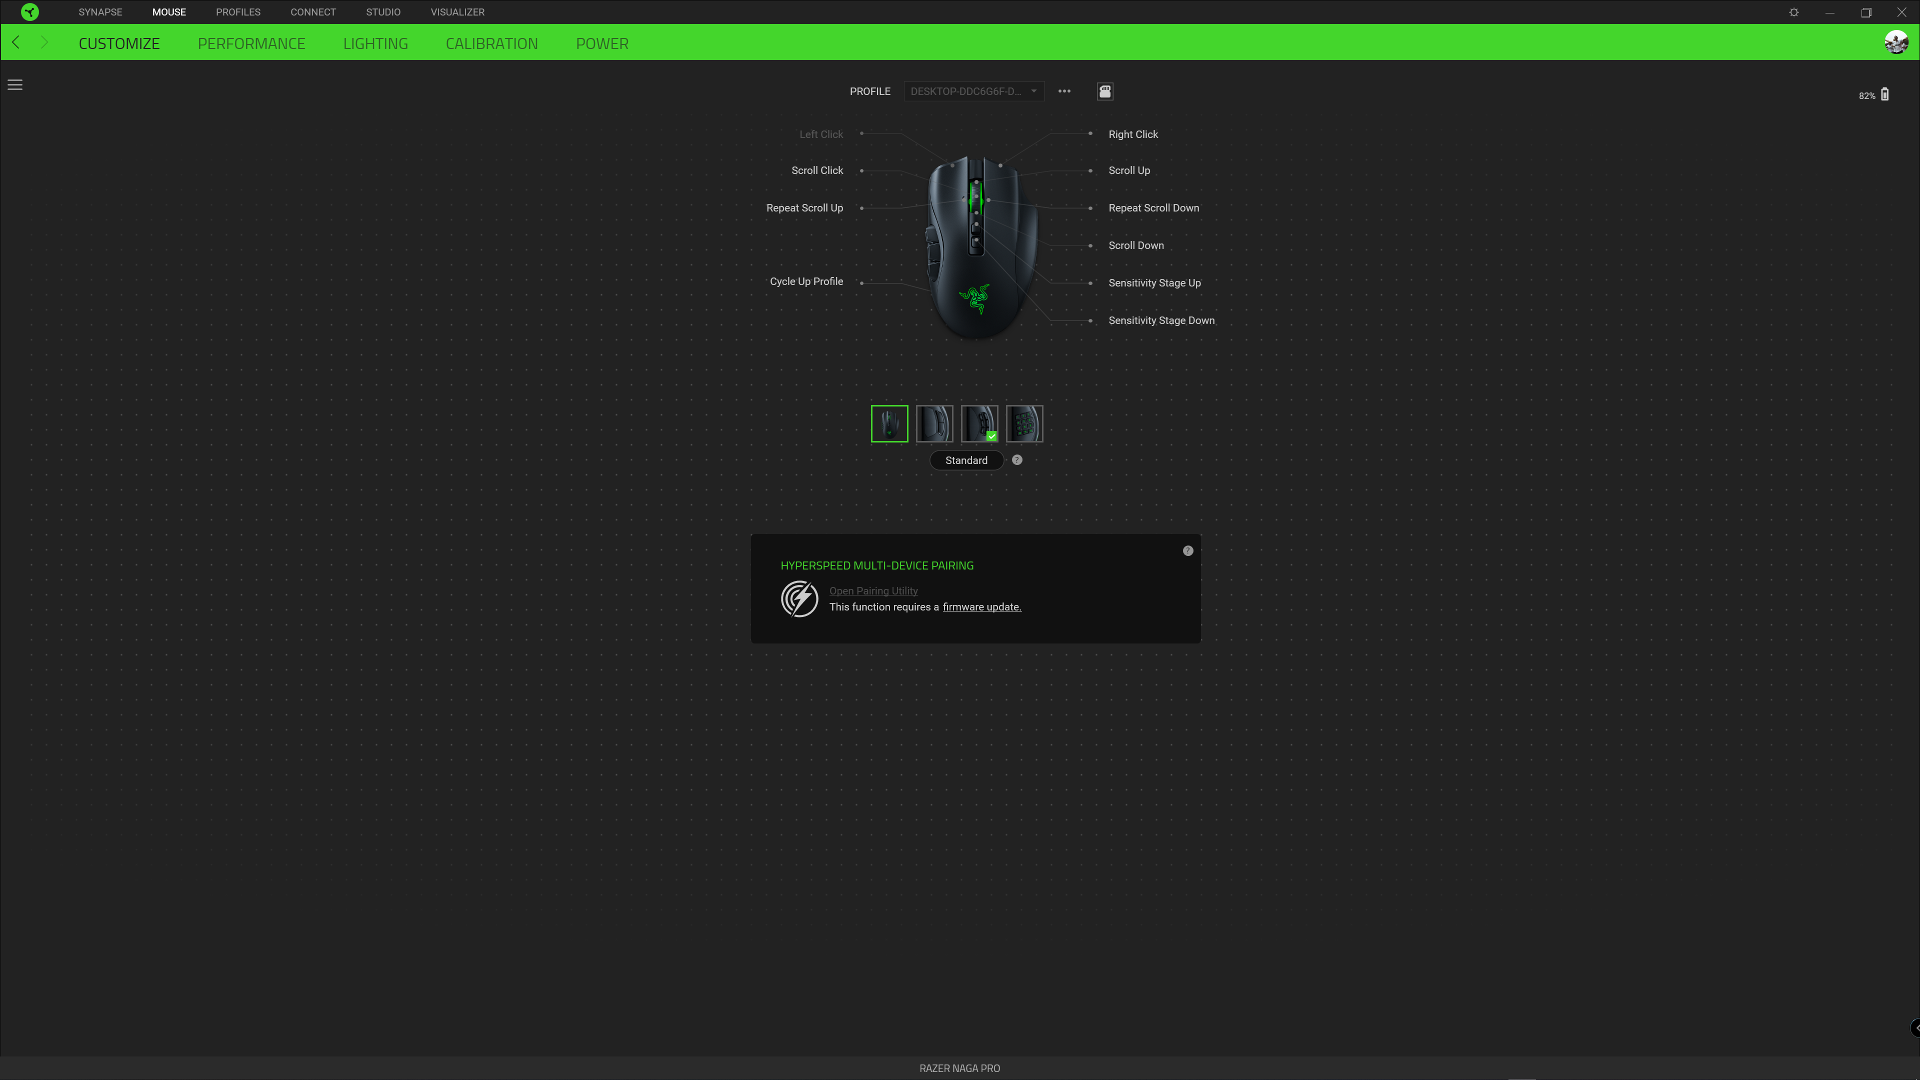Open the settings gear icon

click(1794, 12)
